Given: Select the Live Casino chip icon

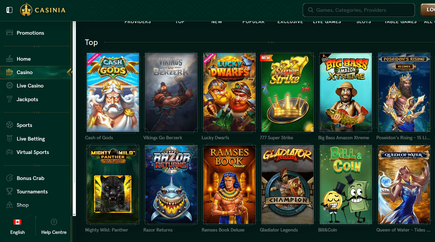Looking at the screenshot, I should (x=10, y=86).
